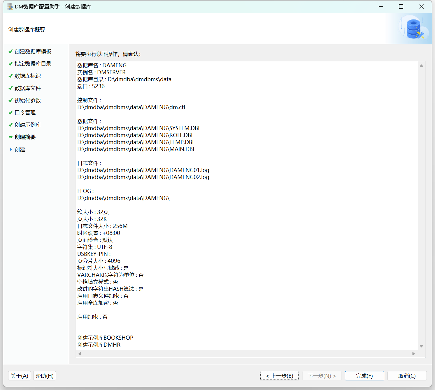Click the blue triangle beside 创建 step
This screenshot has width=435, height=390.
[11, 149]
